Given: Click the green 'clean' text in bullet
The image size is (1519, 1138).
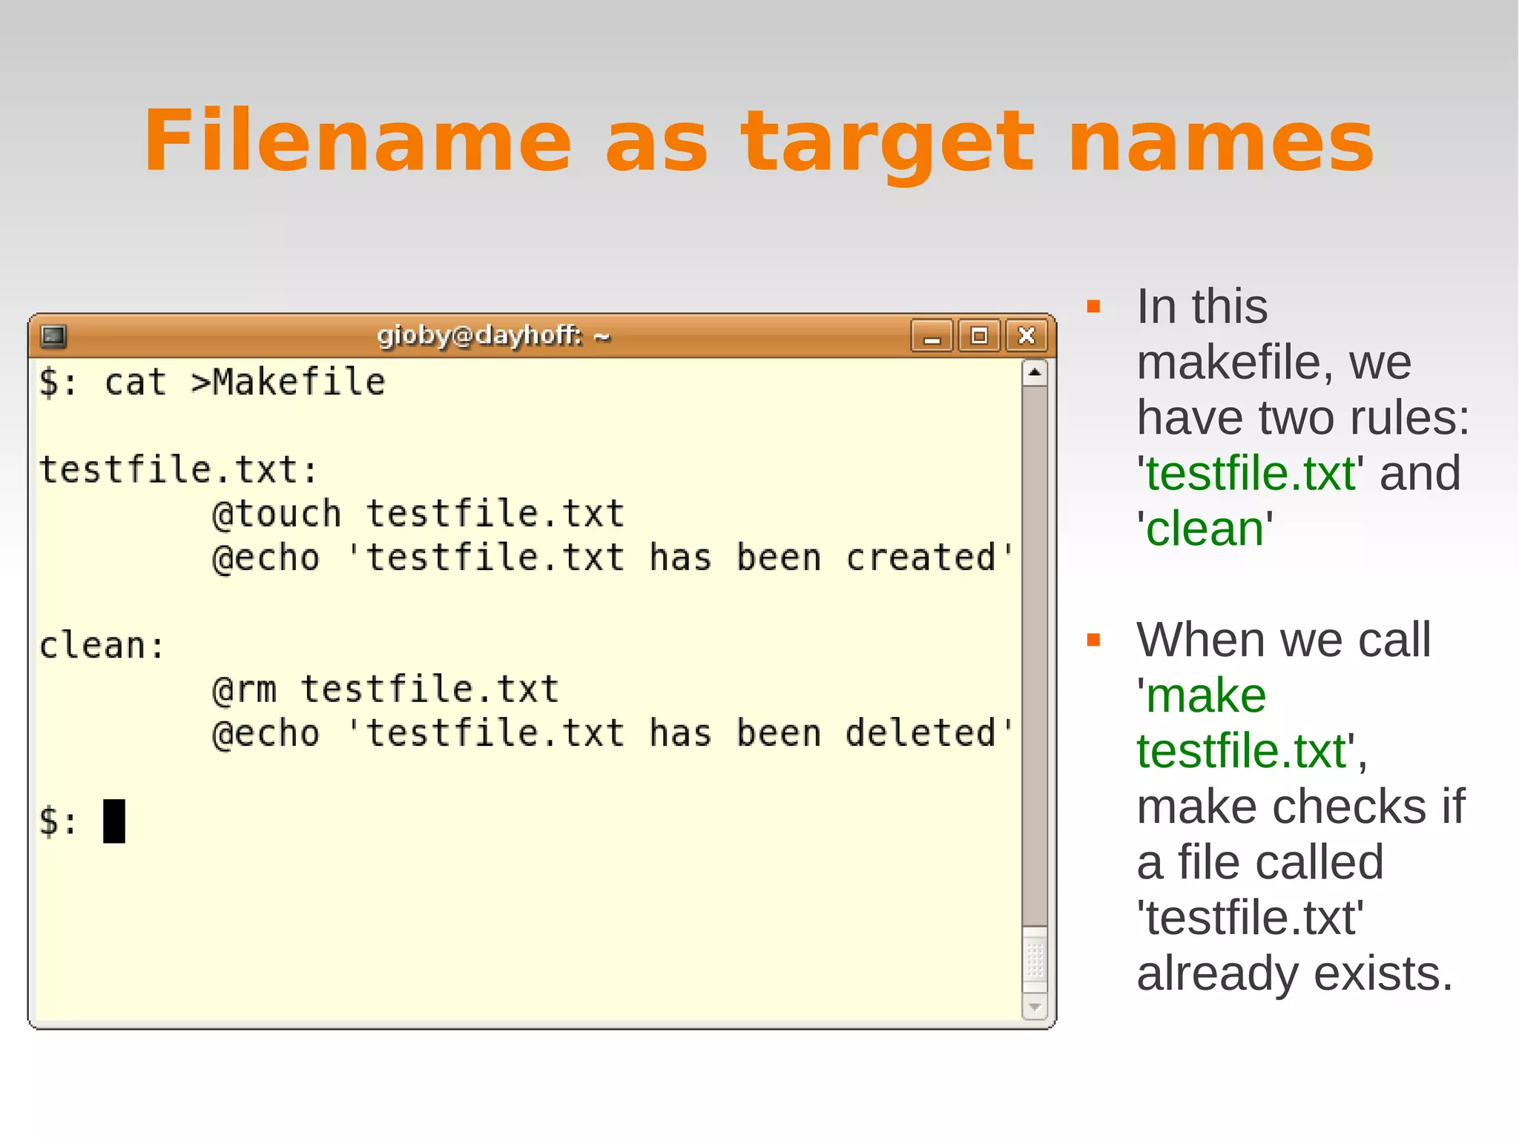Looking at the screenshot, I should click(1205, 529).
